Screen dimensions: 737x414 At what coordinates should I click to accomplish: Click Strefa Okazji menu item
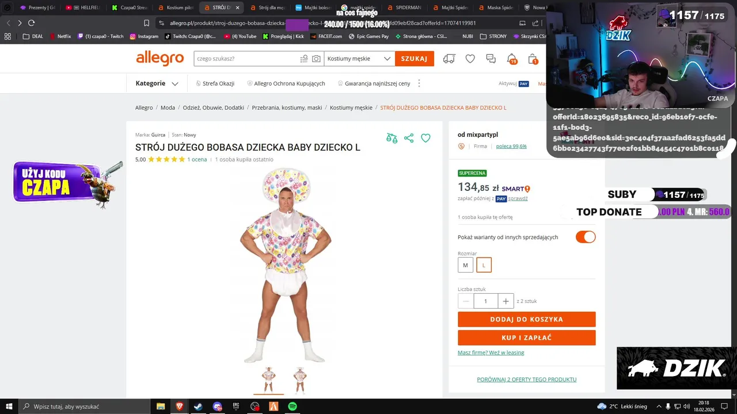[215, 83]
